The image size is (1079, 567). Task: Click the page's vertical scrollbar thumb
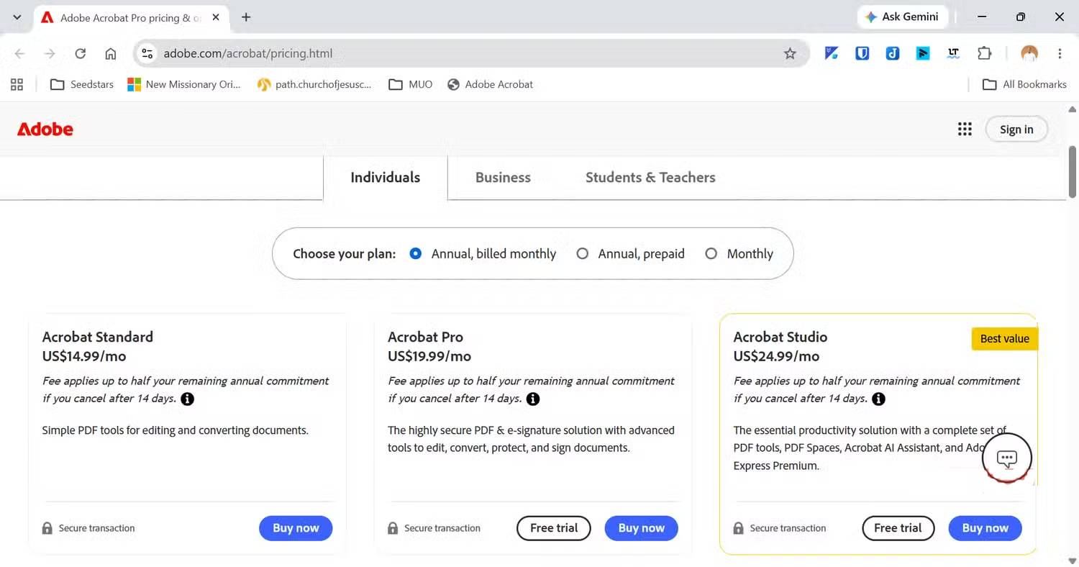[1073, 171]
